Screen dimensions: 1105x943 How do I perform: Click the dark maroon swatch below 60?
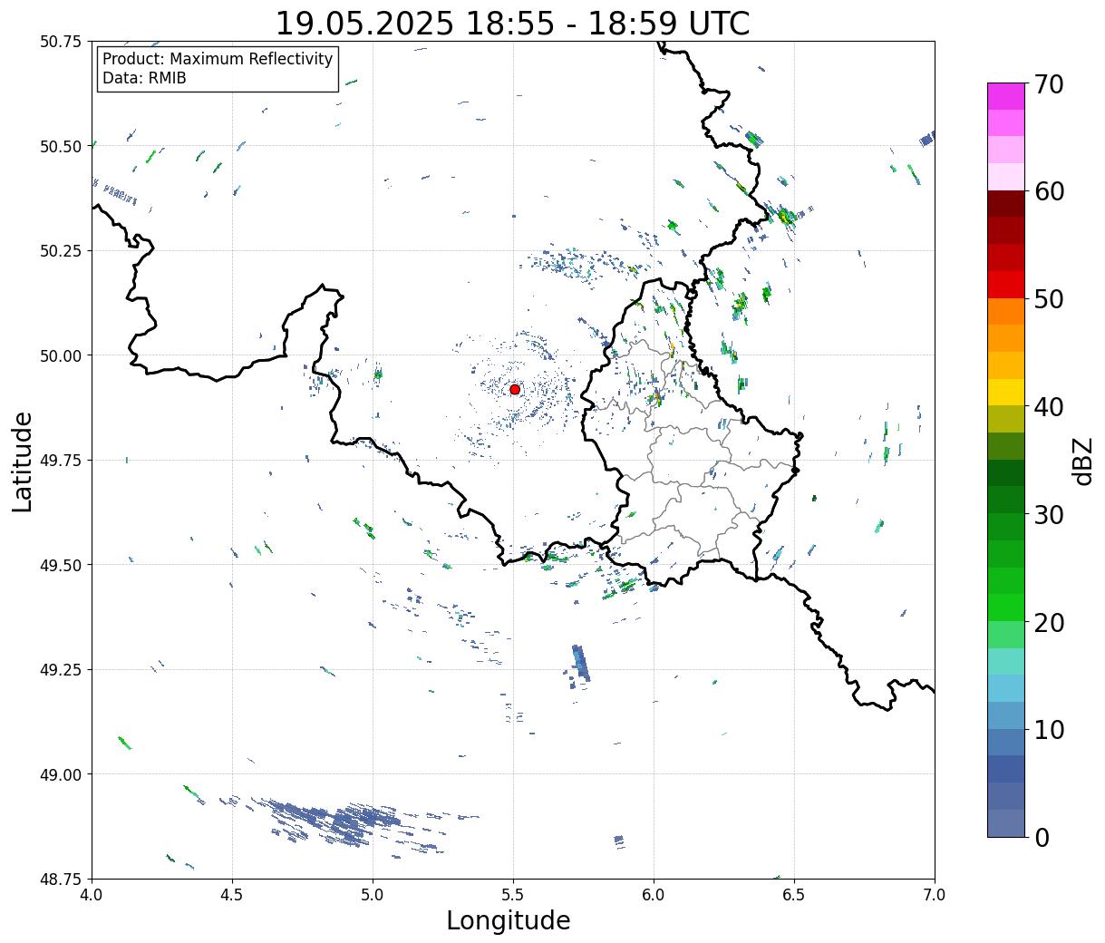point(1005,204)
